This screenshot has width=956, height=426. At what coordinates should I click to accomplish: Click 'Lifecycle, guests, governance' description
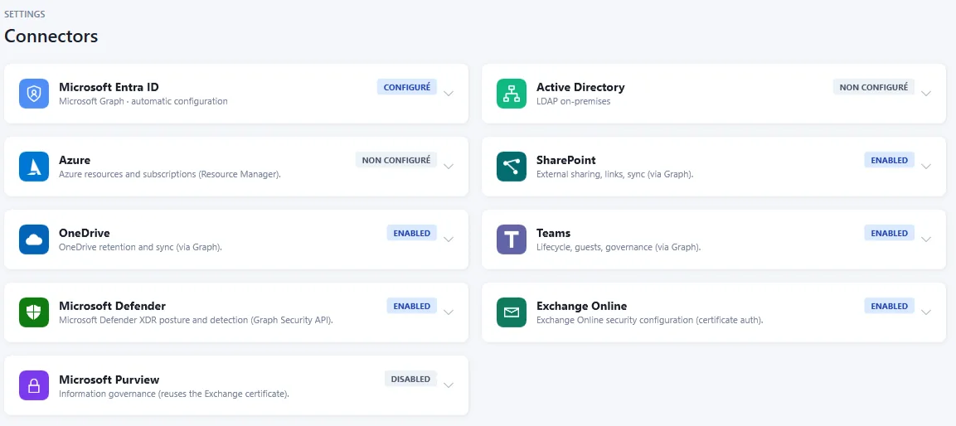point(619,248)
